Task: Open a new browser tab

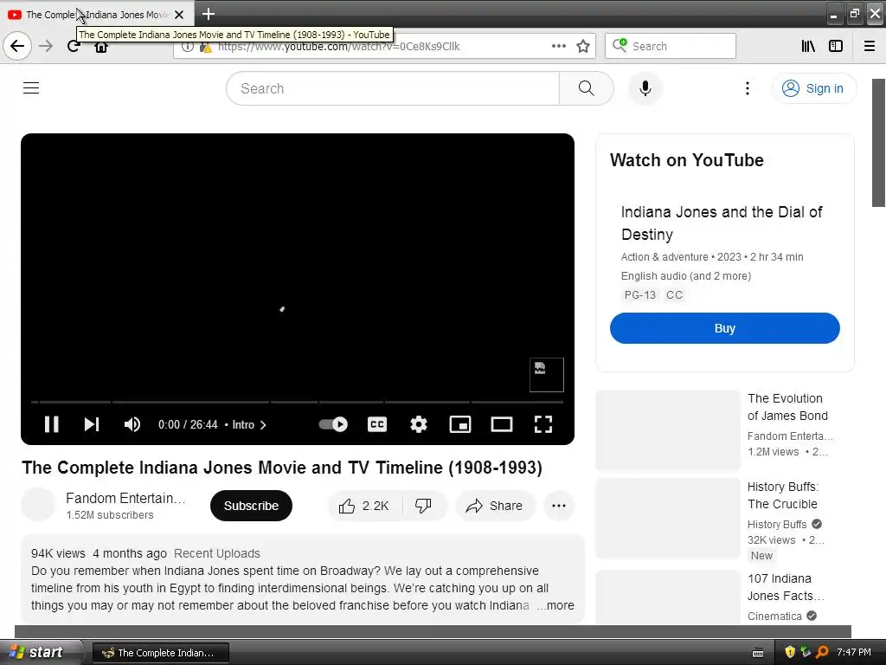Action: click(x=209, y=14)
